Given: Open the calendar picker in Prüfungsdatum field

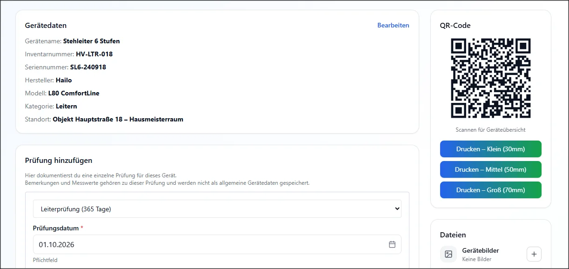Looking at the screenshot, I should [392, 244].
